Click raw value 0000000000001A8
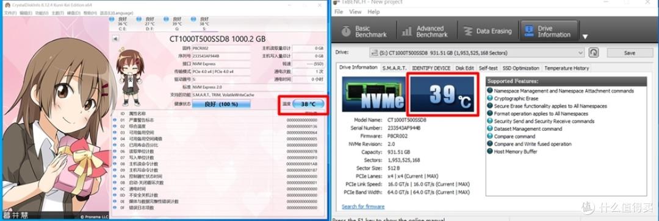Screen dimensions: 659x221 (x=302, y=164)
